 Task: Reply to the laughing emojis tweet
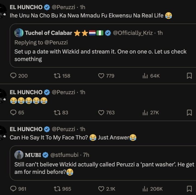(x=14, y=112)
